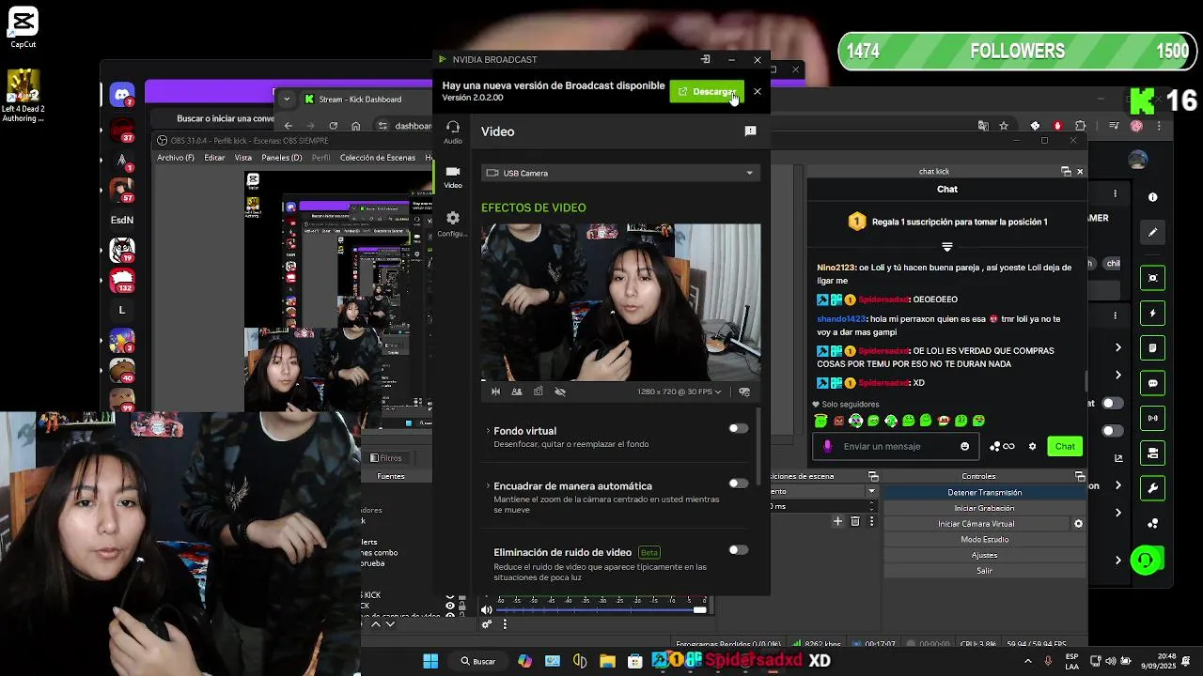Click pencil edit icon in Kick sidebar
The height and width of the screenshot is (676, 1203).
point(1153,232)
